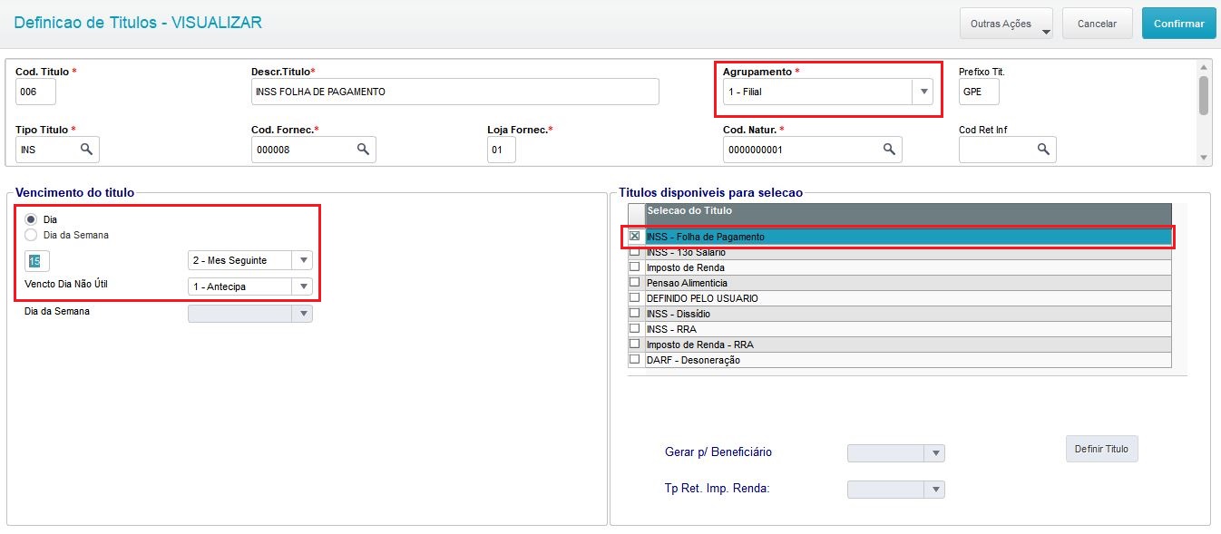
Task: Check Imposto de Renda checkbox
Action: [x=635, y=267]
